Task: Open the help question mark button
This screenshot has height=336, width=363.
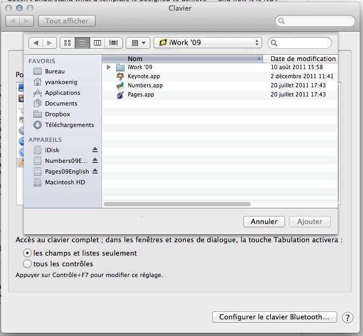Action: [347, 318]
